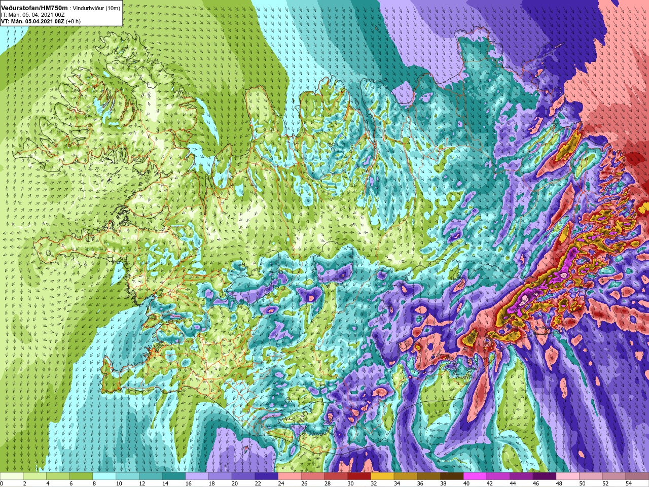Pick the legend swatch between 6 and 8
Viewport: 649px width, 487px height.
point(81,476)
